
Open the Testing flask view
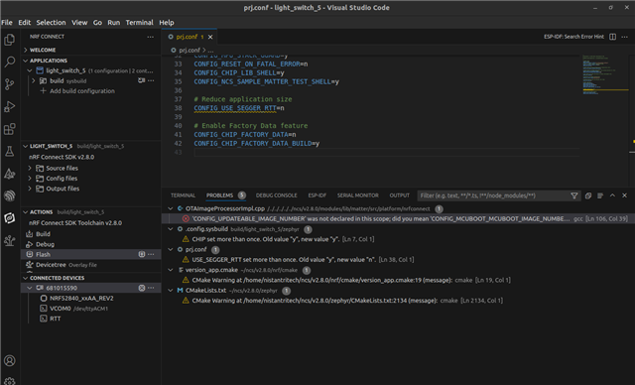pyautogui.click(x=9, y=152)
